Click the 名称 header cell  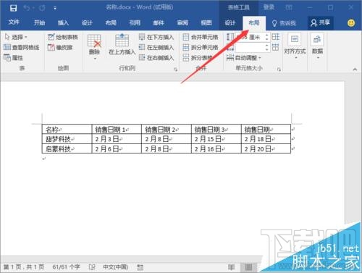click(67, 130)
